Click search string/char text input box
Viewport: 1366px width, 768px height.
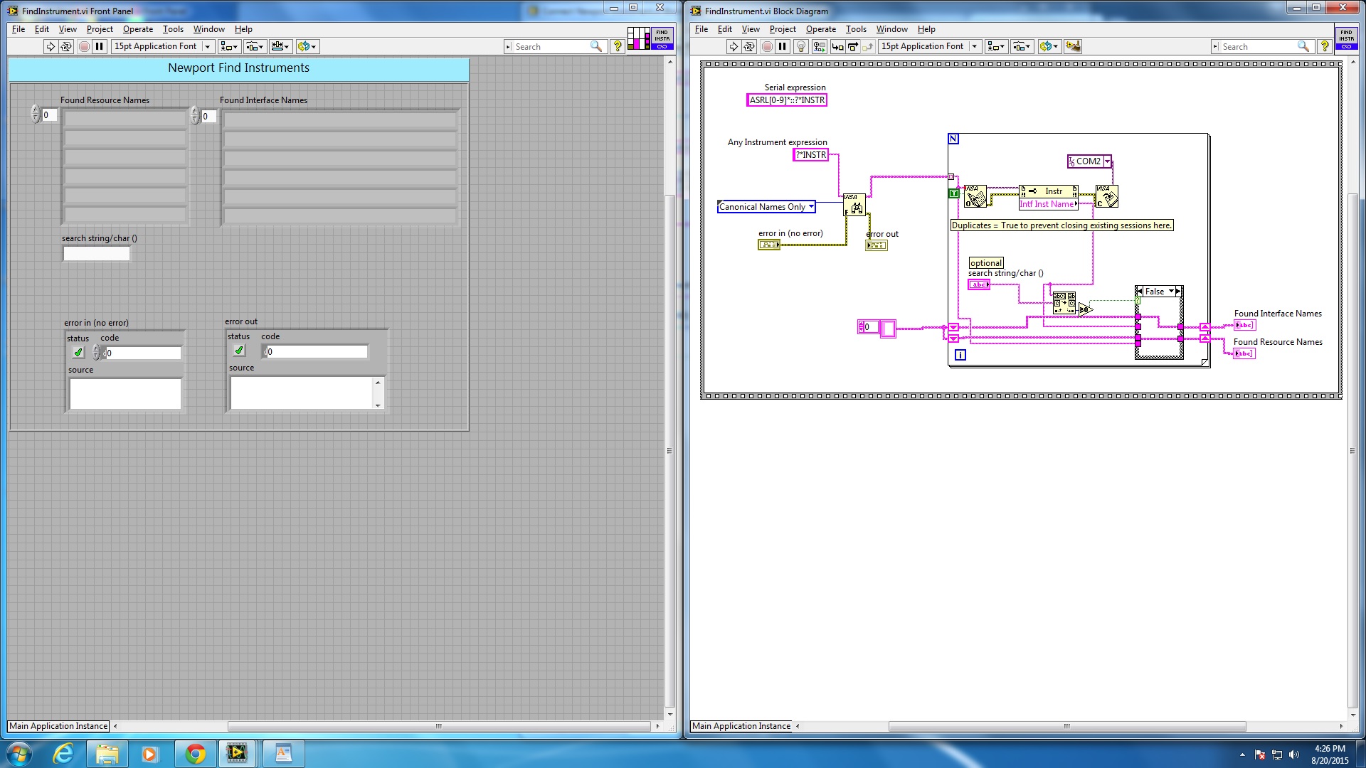pyautogui.click(x=96, y=254)
